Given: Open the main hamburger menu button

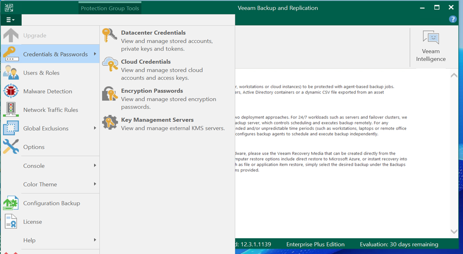Looking at the screenshot, I should 11,20.
